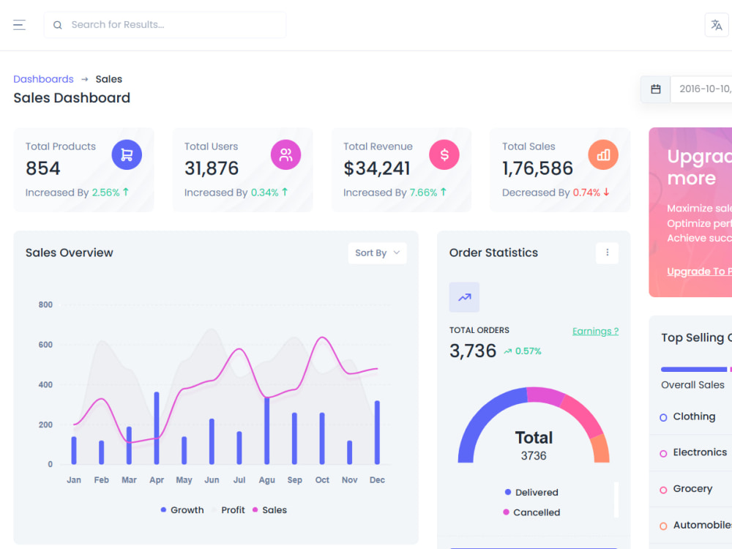The image size is (732, 549).
Task: Click the 0.57% orders growth value
Action: pos(528,351)
